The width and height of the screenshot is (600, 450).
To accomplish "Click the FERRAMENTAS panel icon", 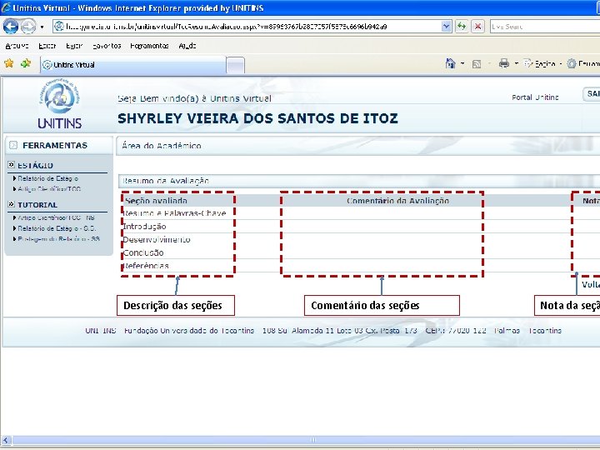I will [13, 145].
